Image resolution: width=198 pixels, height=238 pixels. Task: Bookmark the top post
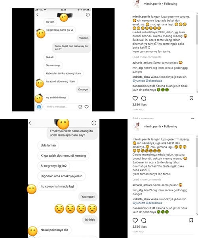pos(191,98)
